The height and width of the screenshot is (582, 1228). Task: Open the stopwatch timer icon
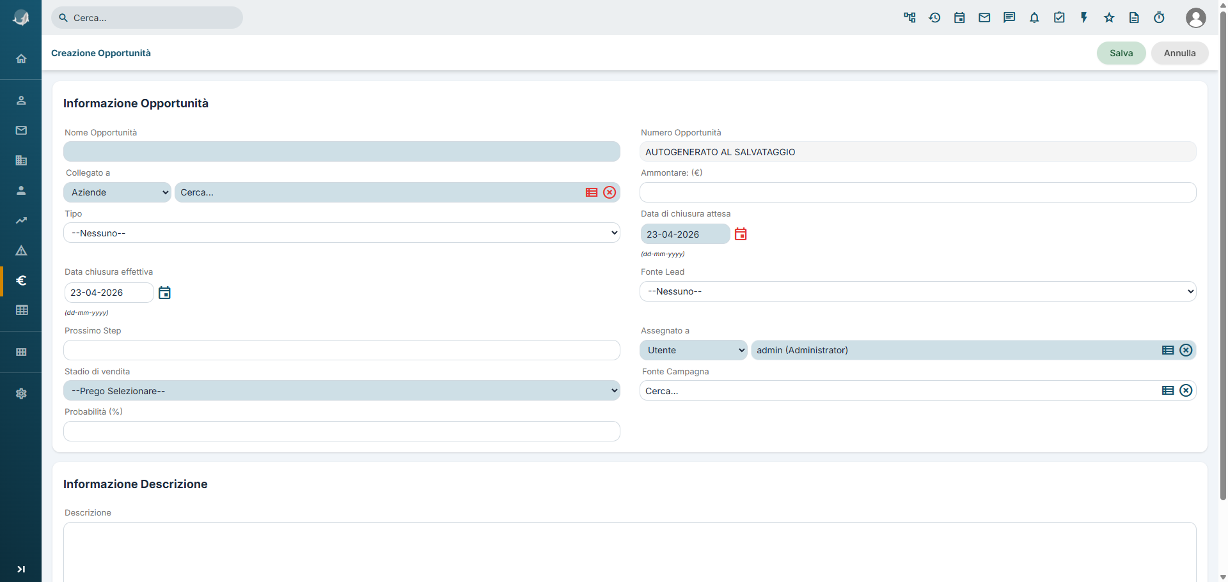pyautogui.click(x=1159, y=18)
